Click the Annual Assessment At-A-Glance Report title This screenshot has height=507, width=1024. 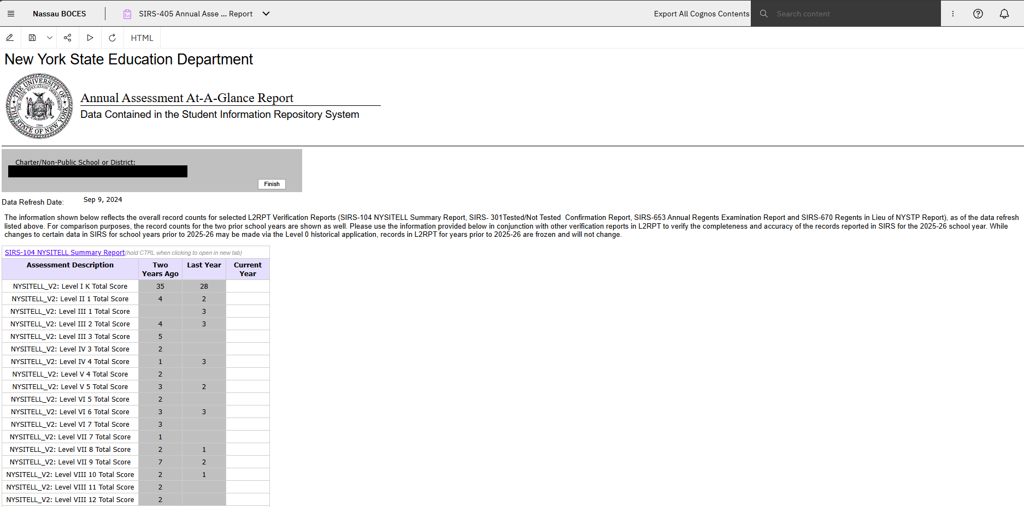tap(187, 98)
